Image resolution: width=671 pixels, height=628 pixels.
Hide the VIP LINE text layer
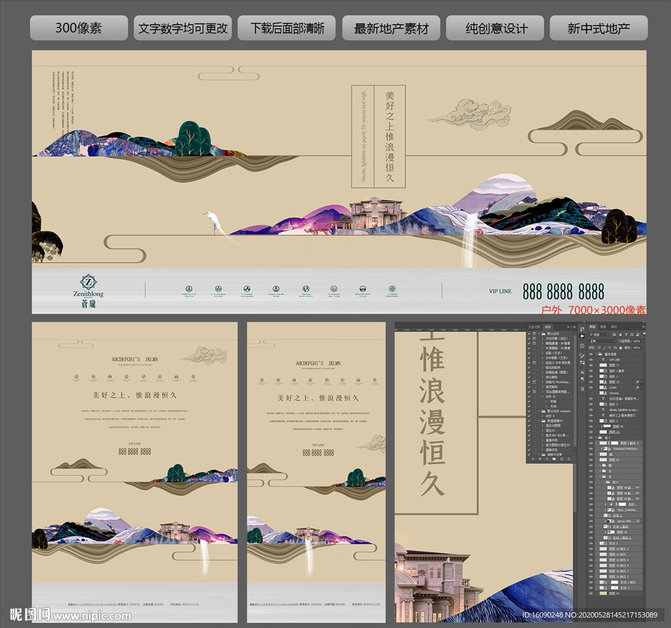click(x=591, y=360)
